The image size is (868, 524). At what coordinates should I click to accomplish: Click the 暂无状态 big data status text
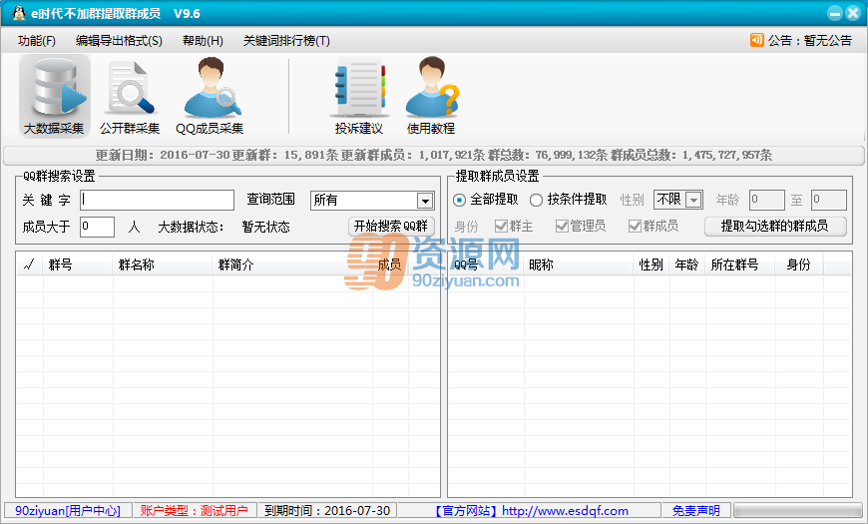[265, 228]
